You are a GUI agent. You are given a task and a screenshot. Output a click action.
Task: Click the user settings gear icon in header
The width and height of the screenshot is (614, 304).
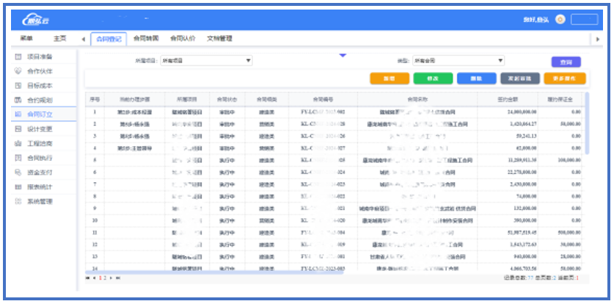560,20
